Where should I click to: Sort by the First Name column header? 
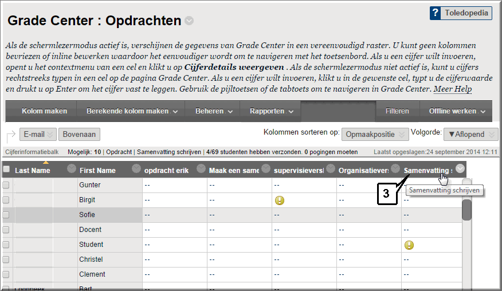[97, 171]
